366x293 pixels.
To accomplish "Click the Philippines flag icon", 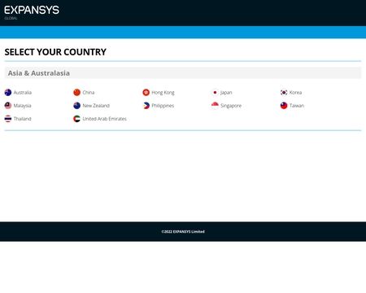I will pos(146,106).
